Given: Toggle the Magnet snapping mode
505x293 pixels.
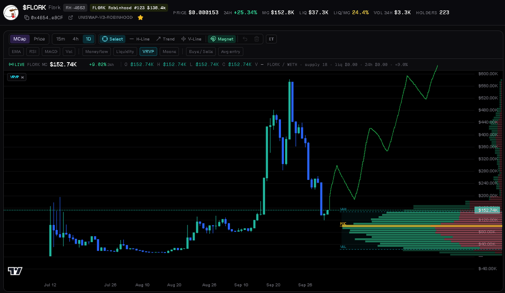Looking at the screenshot, I should tap(222, 39).
